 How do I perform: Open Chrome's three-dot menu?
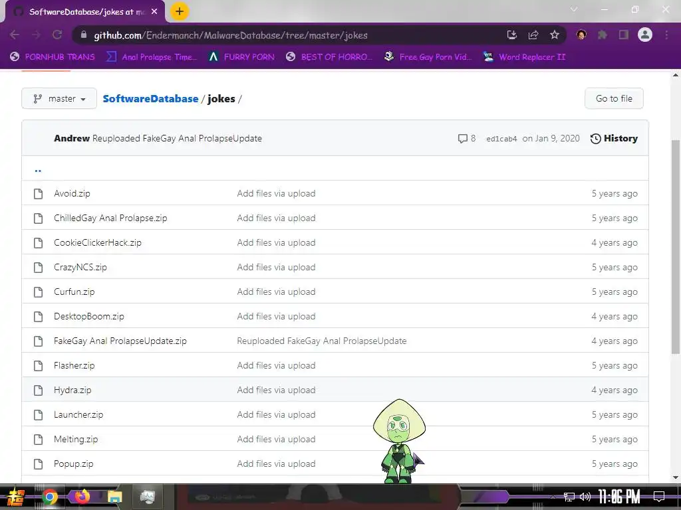coord(666,35)
